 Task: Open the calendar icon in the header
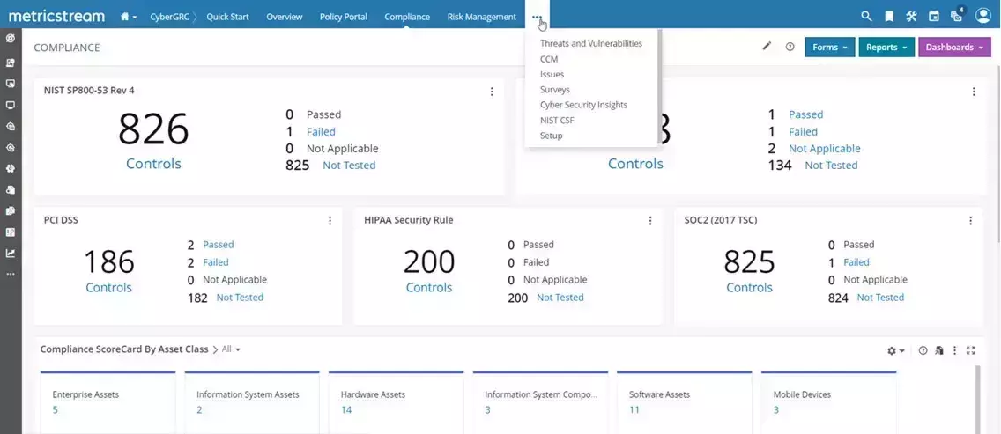[x=933, y=17]
